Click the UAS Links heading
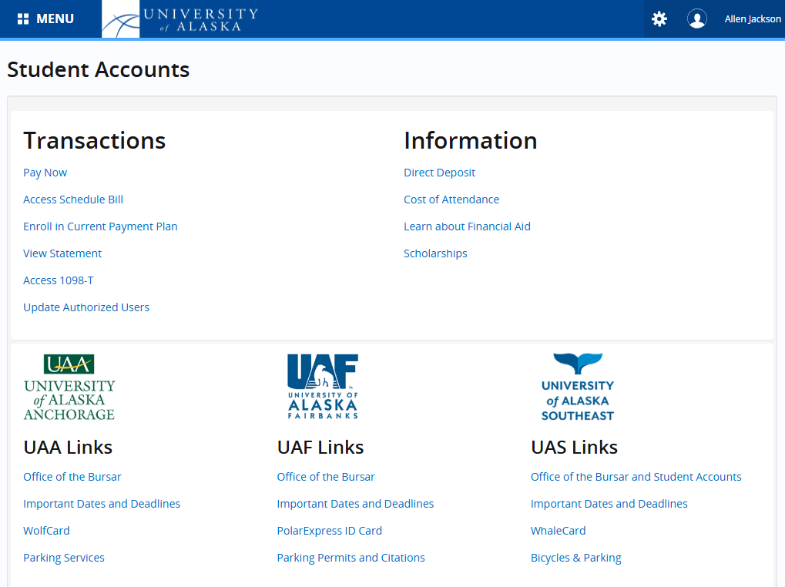 (574, 448)
